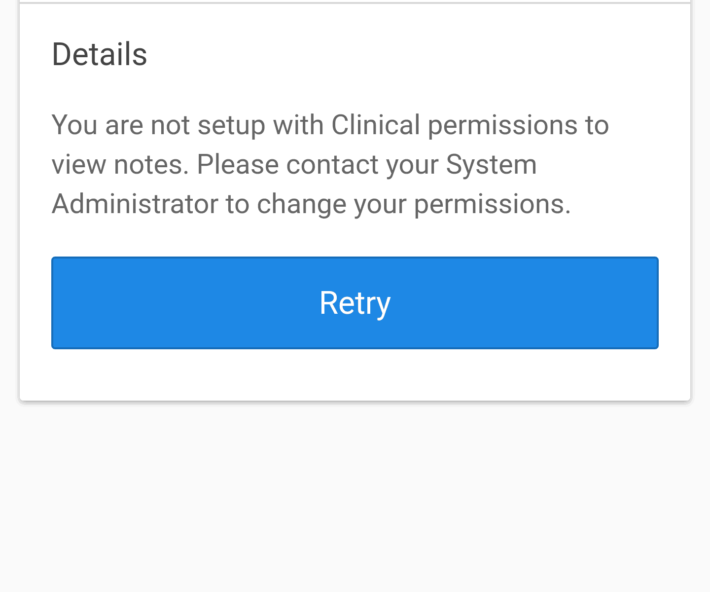Click the Details heading
The height and width of the screenshot is (592, 710).
click(x=99, y=54)
